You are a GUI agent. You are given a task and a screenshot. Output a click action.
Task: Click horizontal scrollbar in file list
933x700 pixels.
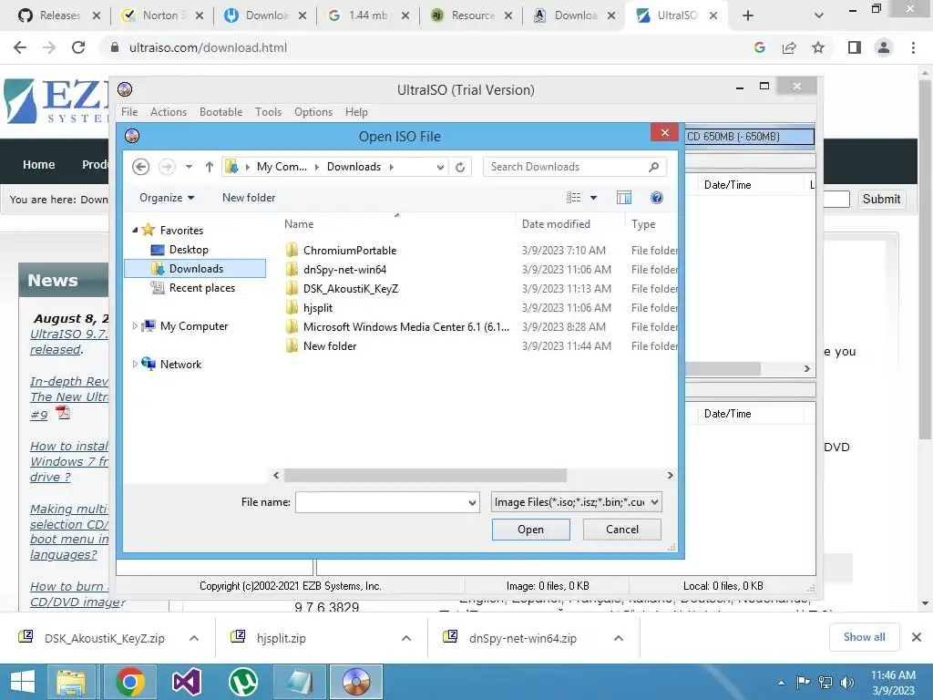tap(425, 475)
